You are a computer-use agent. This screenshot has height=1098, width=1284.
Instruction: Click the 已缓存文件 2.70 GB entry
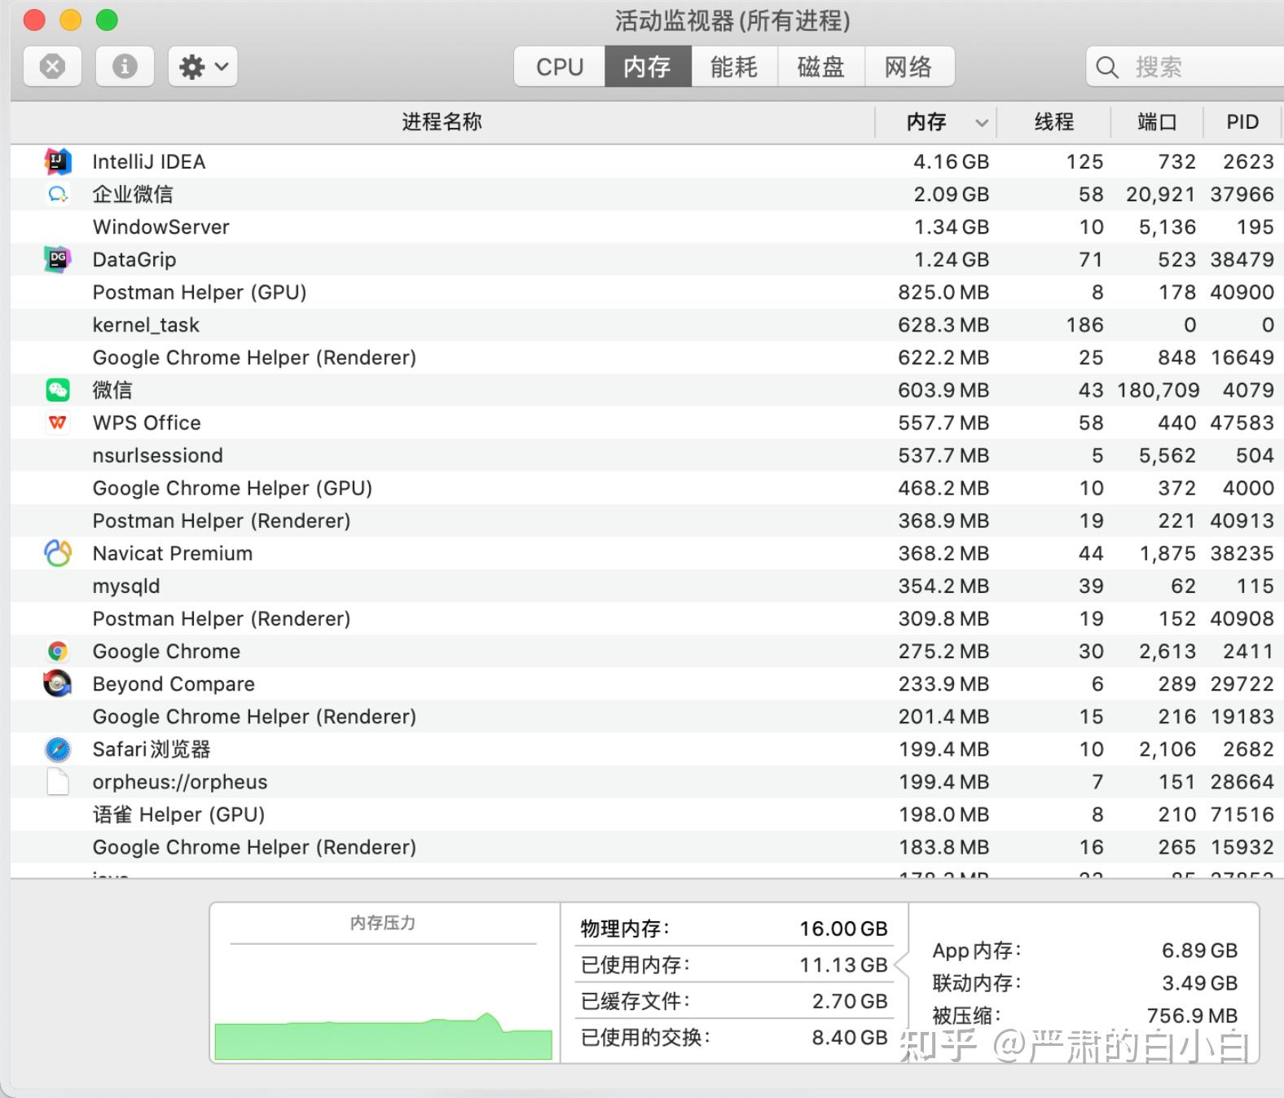[x=733, y=1001]
